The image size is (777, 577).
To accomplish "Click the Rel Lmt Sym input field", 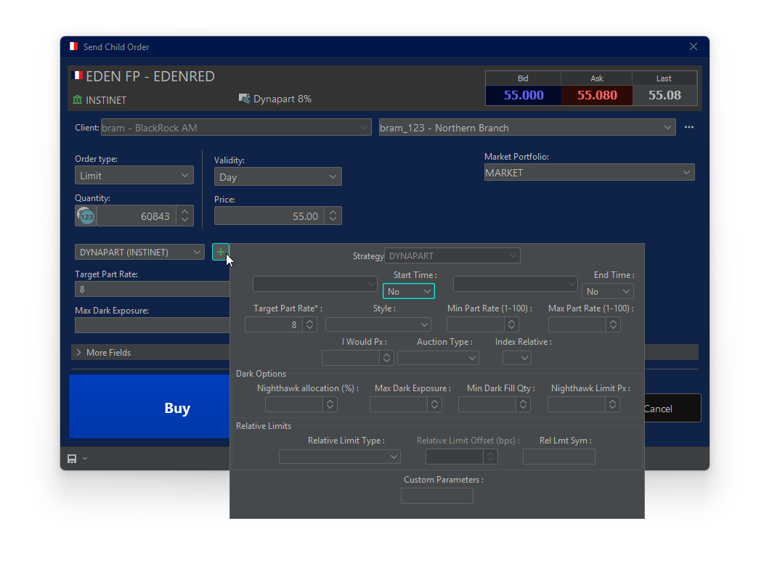I will [x=559, y=457].
